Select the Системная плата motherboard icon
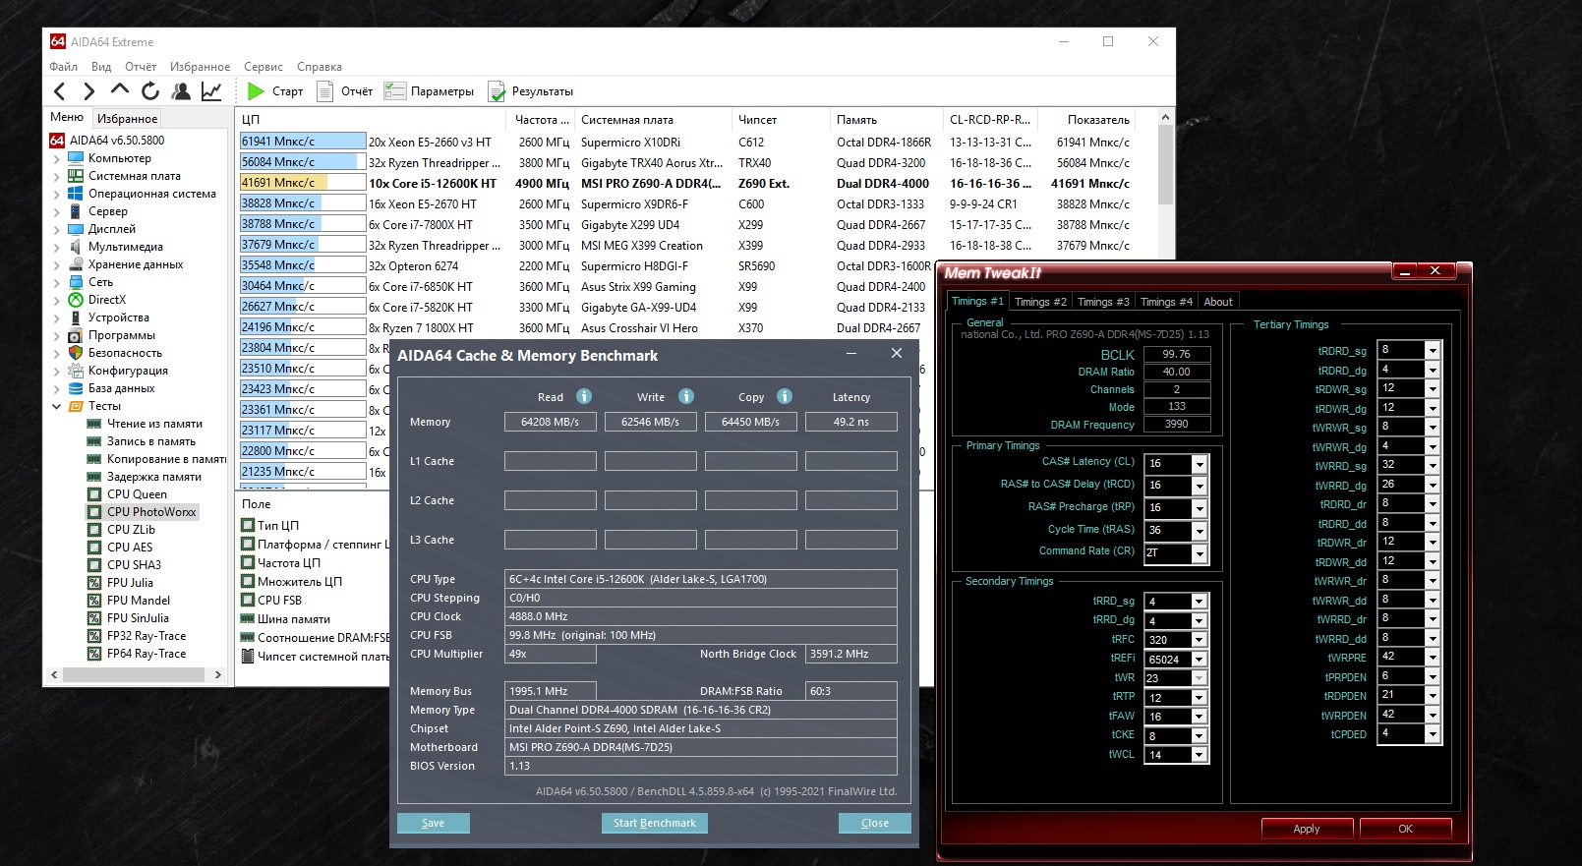1582x866 pixels. click(x=76, y=176)
